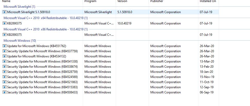Screen dimensions: 250x106
Task: Click update icon for KB4515383
Action: [x=5, y=87]
